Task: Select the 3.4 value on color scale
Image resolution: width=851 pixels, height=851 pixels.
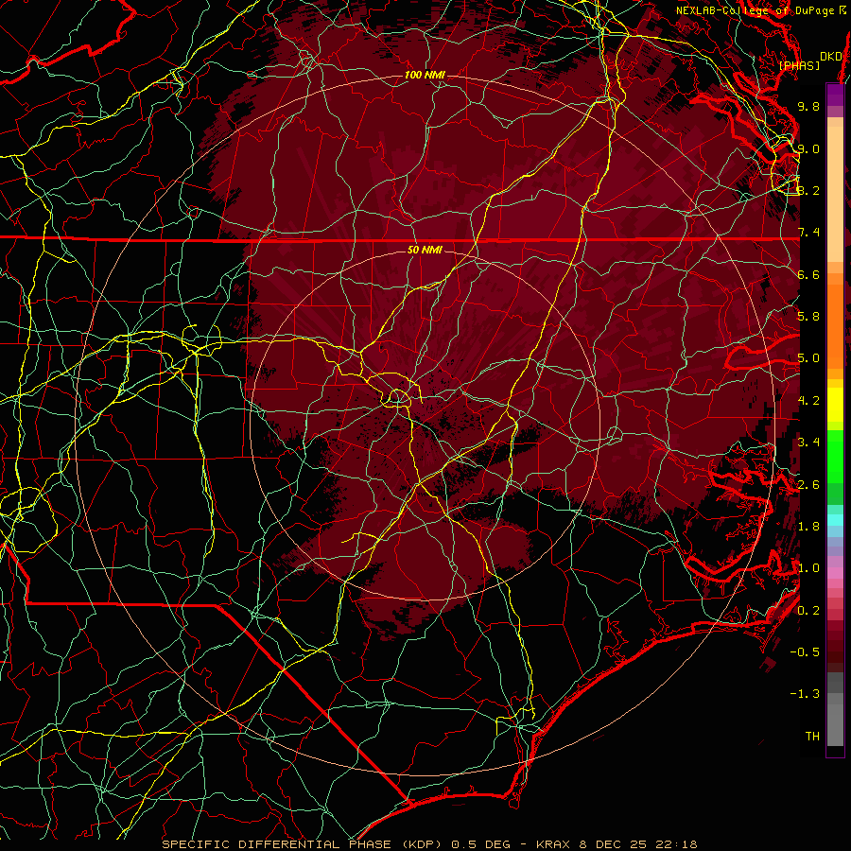Action: 808,443
